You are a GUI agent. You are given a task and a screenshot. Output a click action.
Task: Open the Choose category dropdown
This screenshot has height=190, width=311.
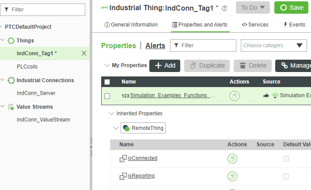(x=274, y=46)
